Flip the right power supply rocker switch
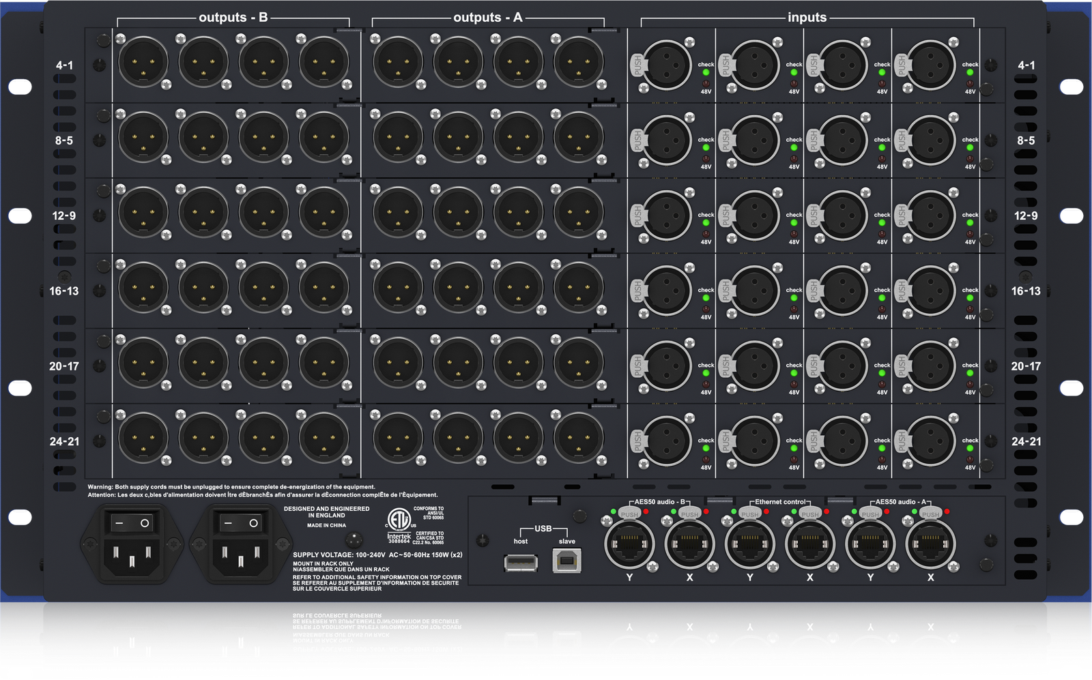This screenshot has width=1092, height=680. [240, 523]
